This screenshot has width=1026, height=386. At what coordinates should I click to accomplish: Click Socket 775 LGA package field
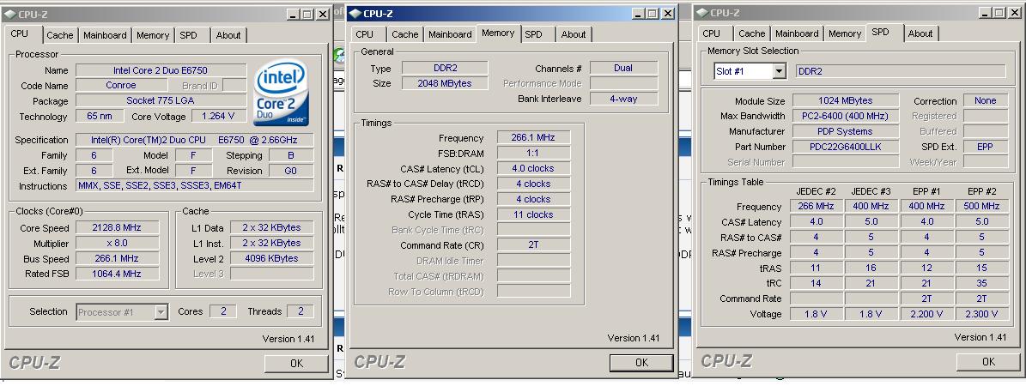tap(161, 100)
